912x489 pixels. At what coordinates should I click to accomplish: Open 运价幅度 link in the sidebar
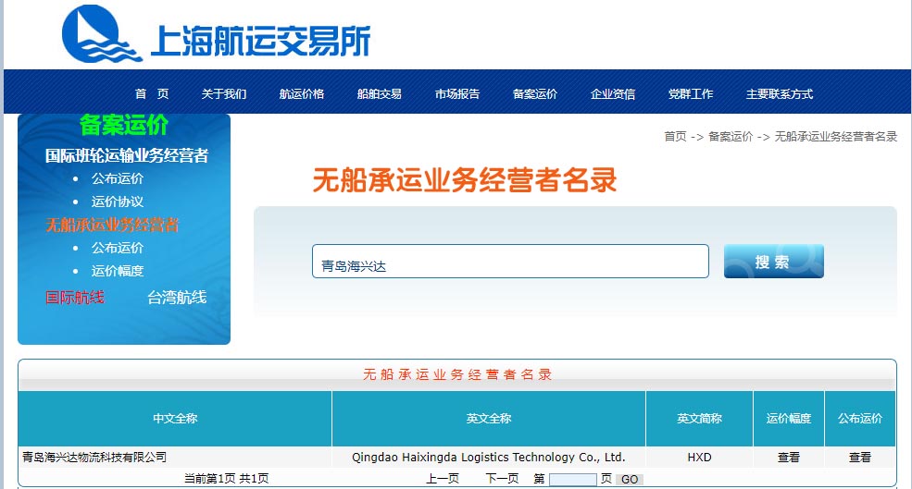pos(118,271)
